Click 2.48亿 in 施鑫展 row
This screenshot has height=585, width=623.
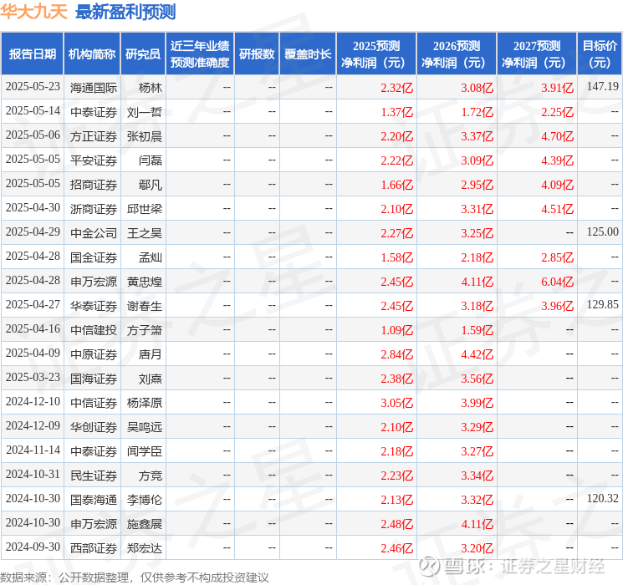[x=396, y=524]
